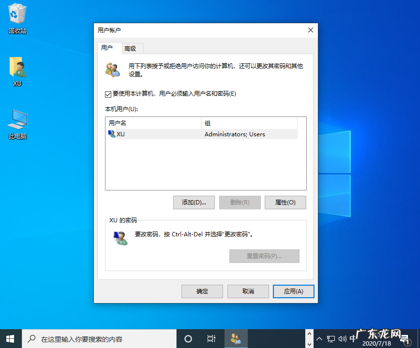Click the volume icon in the system tray
Image resolution: width=420 pixels, height=348 pixels.
(343, 338)
